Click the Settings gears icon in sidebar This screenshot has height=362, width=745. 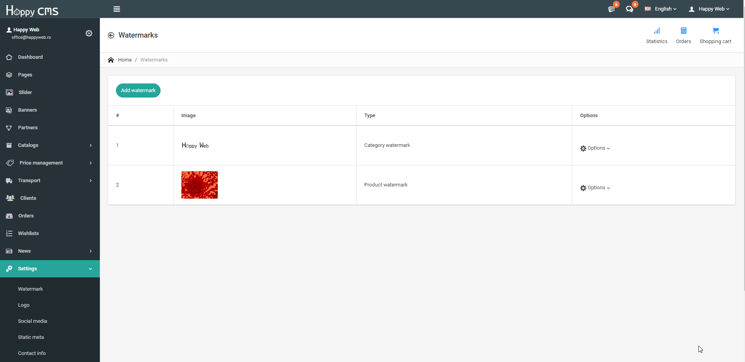click(x=9, y=269)
